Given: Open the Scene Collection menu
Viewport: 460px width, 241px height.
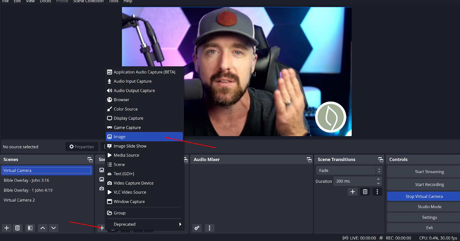Looking at the screenshot, I should [x=88, y=1].
